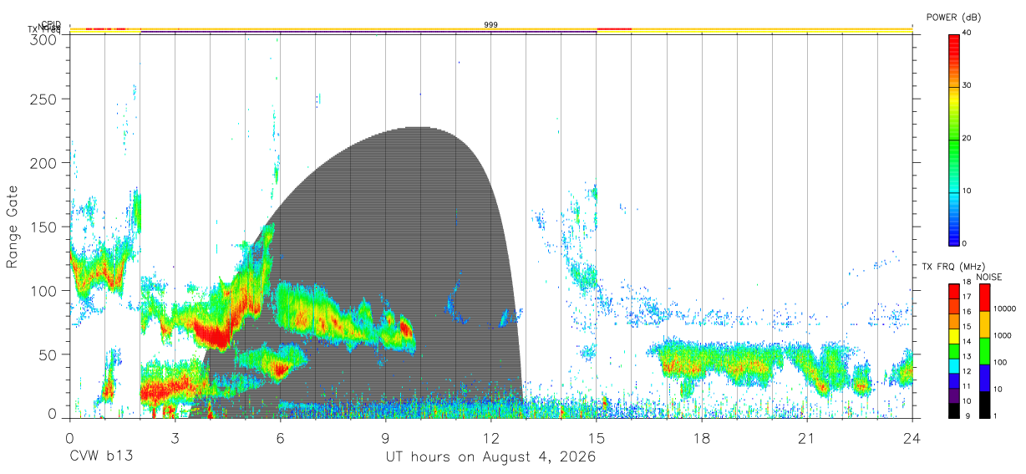Click blue 10–100 NOISE bar segment
Image resolution: width=1026 pixels, height=474 pixels.
pos(984,378)
